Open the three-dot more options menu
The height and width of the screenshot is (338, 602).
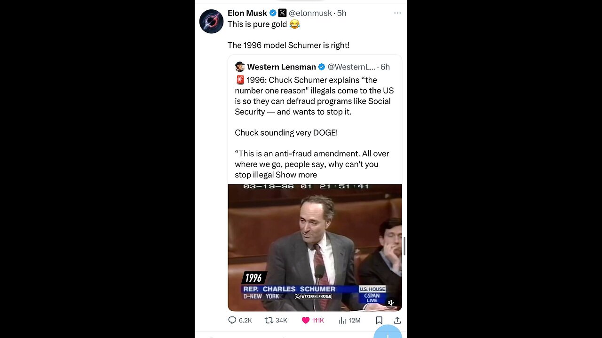398,13
